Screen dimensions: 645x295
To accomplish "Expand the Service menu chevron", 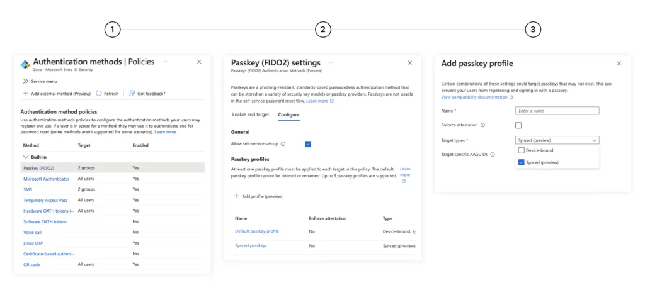I will point(26,81).
